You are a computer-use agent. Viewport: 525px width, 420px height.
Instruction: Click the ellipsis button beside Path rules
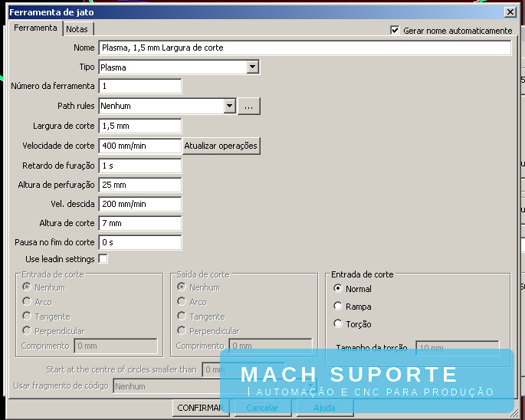coord(249,107)
